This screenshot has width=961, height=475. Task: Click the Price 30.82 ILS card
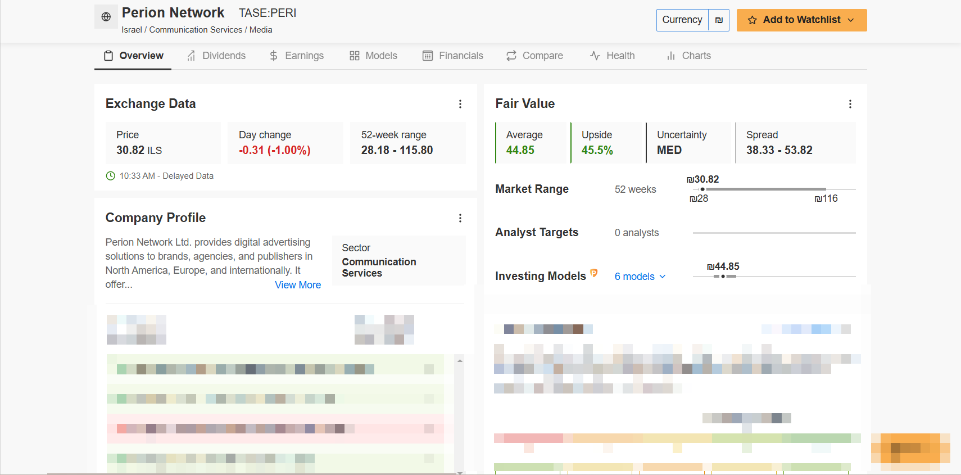click(163, 143)
